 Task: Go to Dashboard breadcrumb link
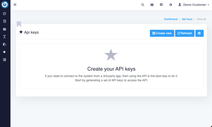click(x=171, y=19)
